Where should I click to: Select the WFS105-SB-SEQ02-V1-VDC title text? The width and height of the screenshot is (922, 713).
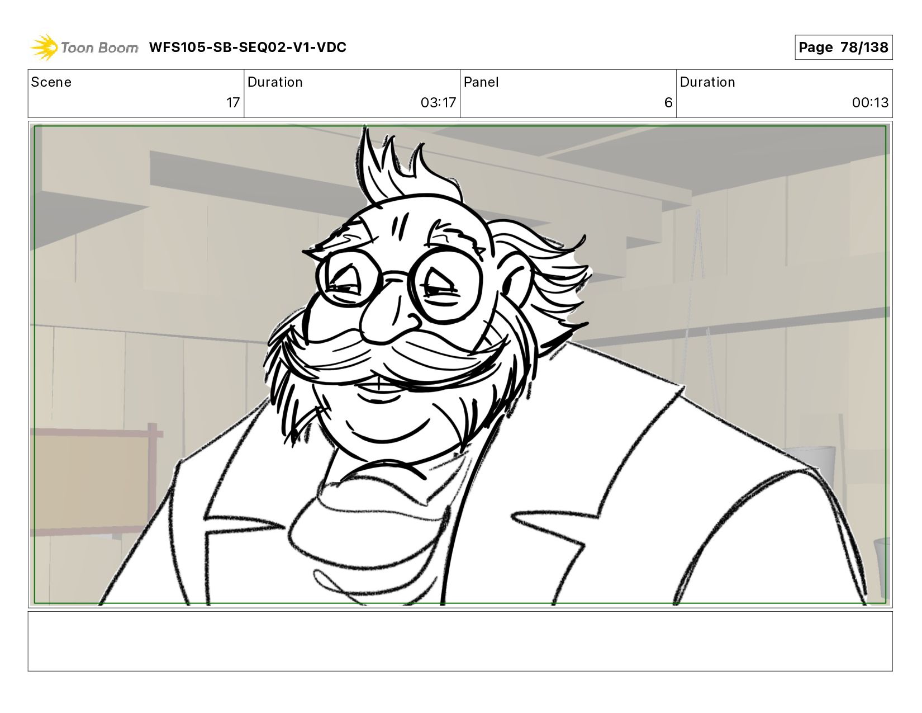coord(248,48)
